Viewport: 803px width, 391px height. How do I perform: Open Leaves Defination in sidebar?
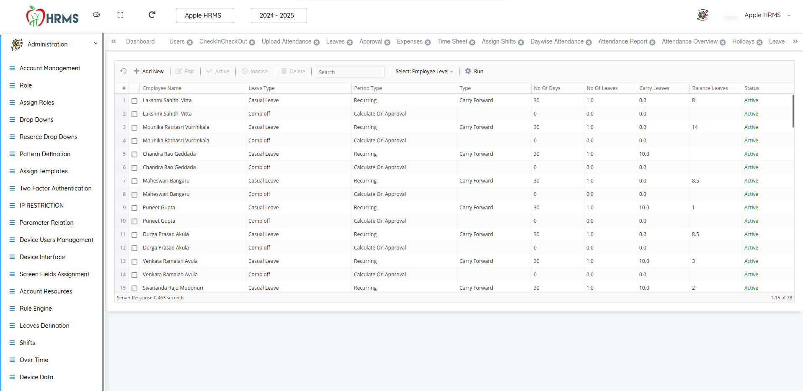click(44, 326)
